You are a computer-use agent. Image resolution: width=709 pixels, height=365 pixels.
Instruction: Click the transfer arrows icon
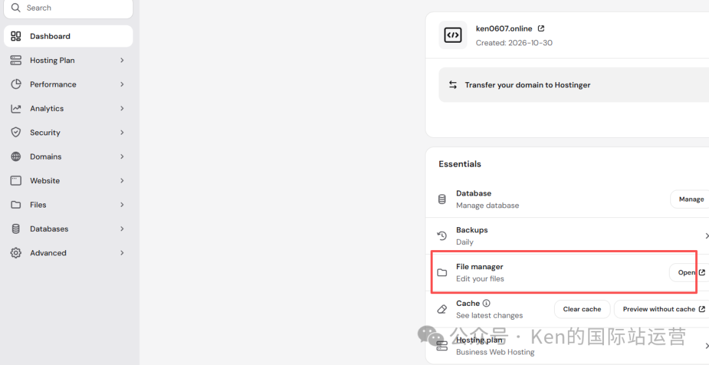pos(452,85)
